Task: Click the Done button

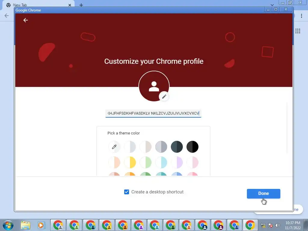Action: [x=263, y=193]
